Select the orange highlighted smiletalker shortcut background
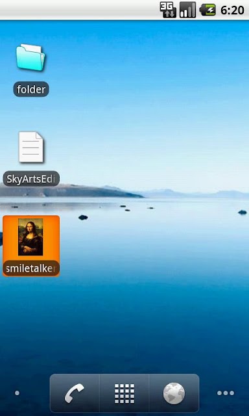Screen dimensions: 249x416 (x=31, y=246)
